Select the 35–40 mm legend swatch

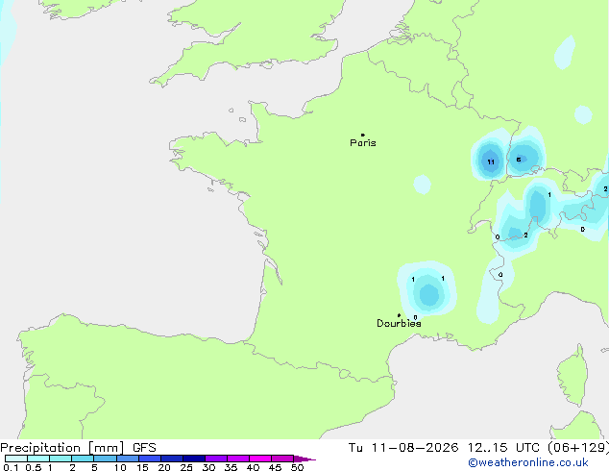tap(237, 459)
